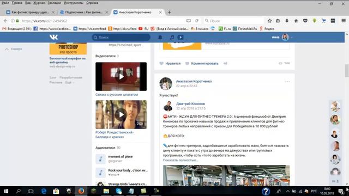Close the Анастасия Коротченко tab
The width and height of the screenshot is (349, 196).
[x=160, y=12]
